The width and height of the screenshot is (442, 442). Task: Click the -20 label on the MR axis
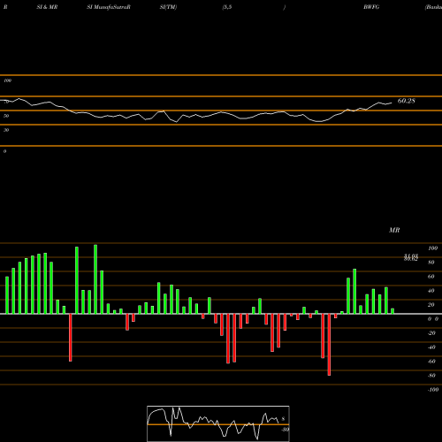(x=431, y=333)
